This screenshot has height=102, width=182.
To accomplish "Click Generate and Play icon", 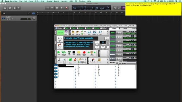I will point(64,53).
